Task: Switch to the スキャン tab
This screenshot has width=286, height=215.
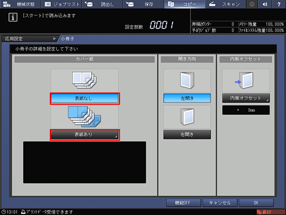Action: point(225,4)
